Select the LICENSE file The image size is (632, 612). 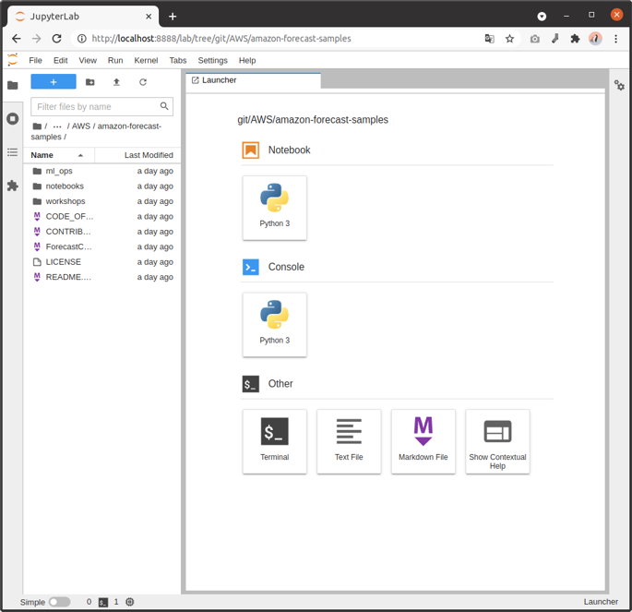point(102,261)
